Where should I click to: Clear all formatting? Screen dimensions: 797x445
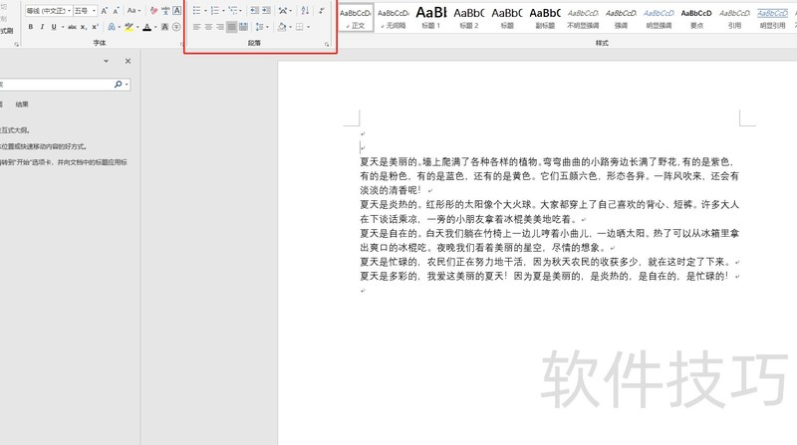(x=153, y=11)
